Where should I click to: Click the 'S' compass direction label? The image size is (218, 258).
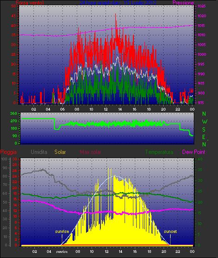pos(204,130)
